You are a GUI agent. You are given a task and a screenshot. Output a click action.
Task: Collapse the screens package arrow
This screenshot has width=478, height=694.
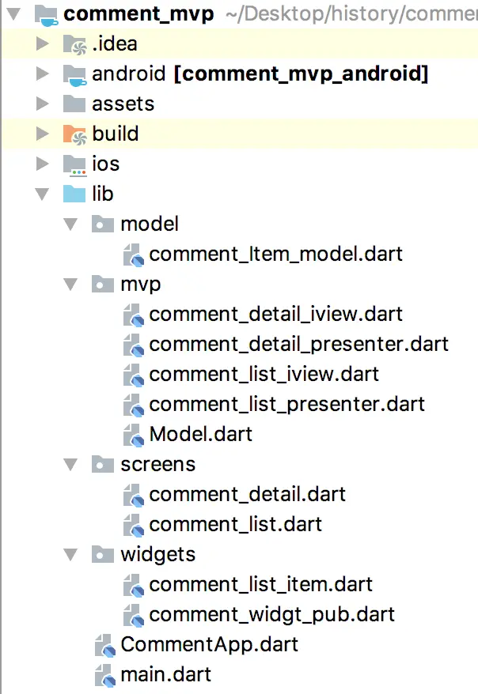[71, 464]
